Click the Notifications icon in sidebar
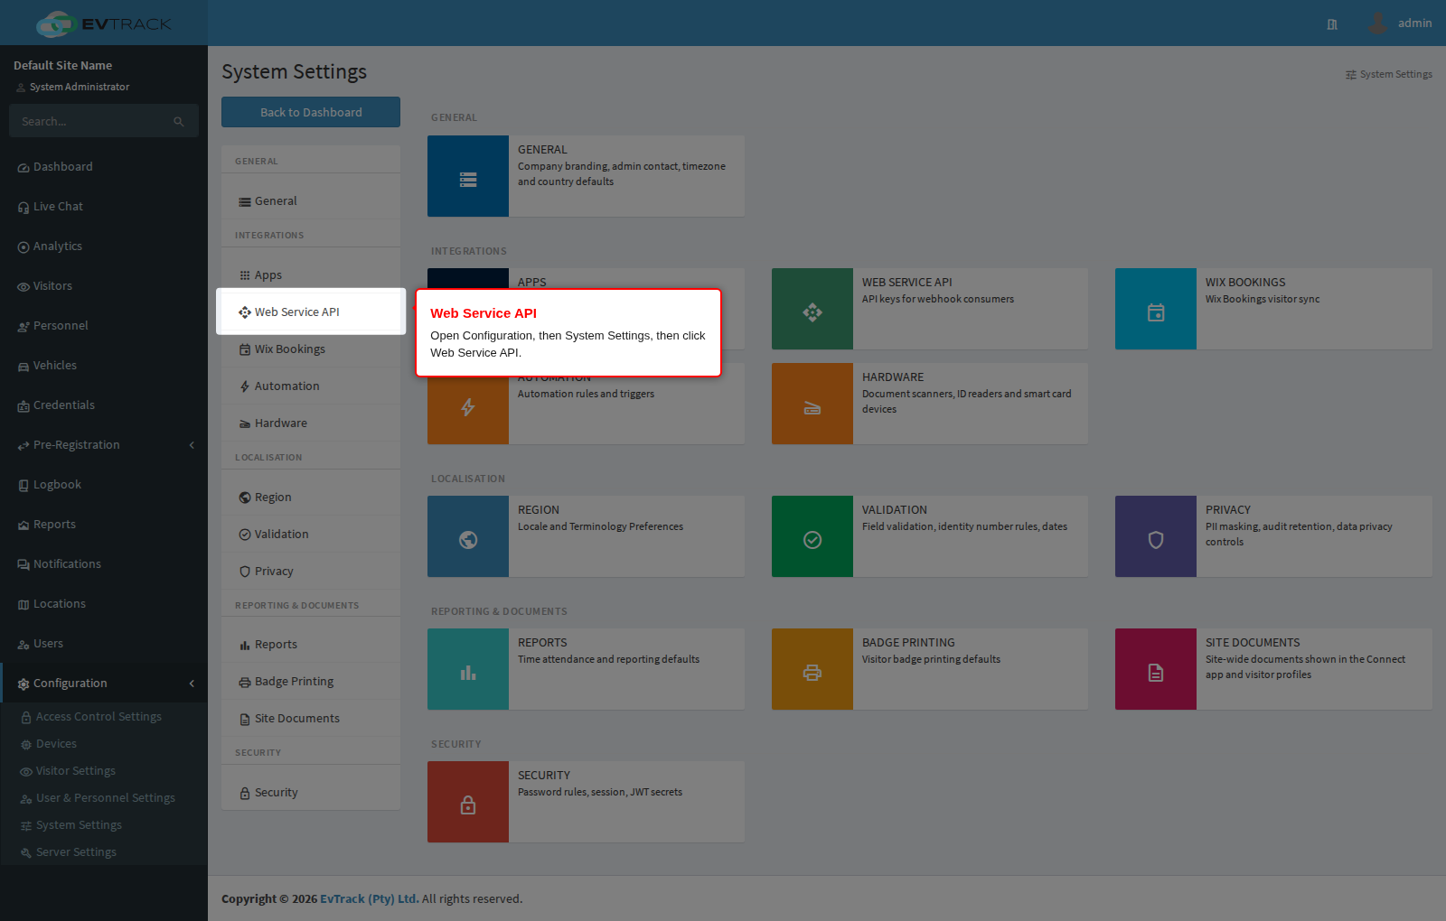 click(x=23, y=565)
